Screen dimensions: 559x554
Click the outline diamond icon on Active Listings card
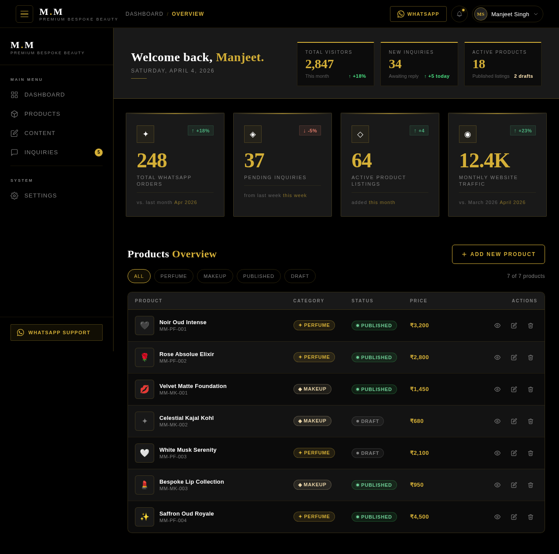[x=360, y=134]
